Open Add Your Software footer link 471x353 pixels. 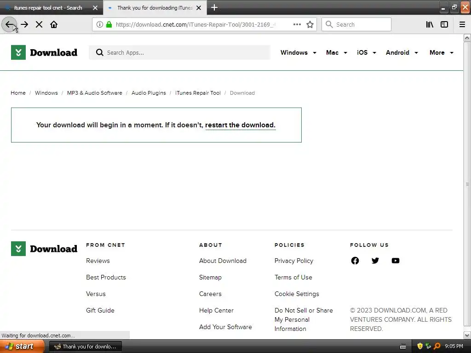point(225,327)
